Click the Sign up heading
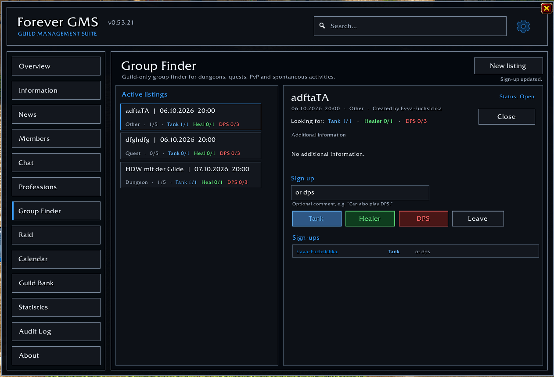This screenshot has height=377, width=554. click(302, 179)
